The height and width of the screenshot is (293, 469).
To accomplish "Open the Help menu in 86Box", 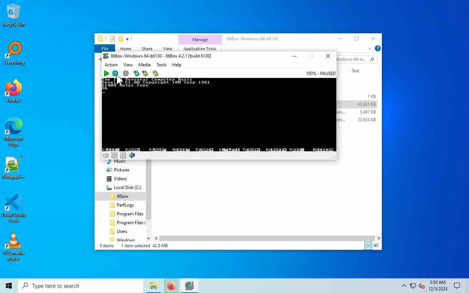I will pyautogui.click(x=177, y=65).
